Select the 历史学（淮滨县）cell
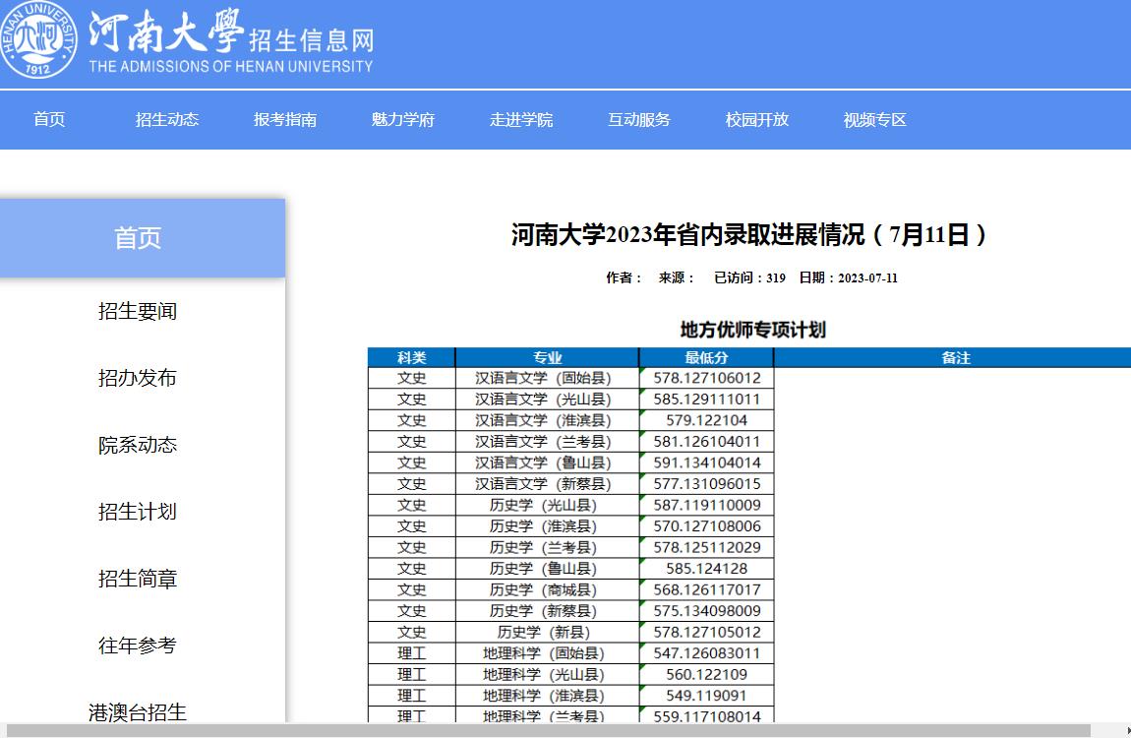The image size is (1131, 738). 547,525
